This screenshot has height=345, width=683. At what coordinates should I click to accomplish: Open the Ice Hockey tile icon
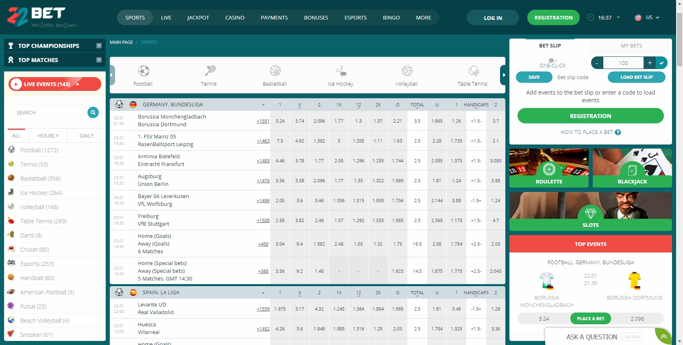click(x=341, y=71)
